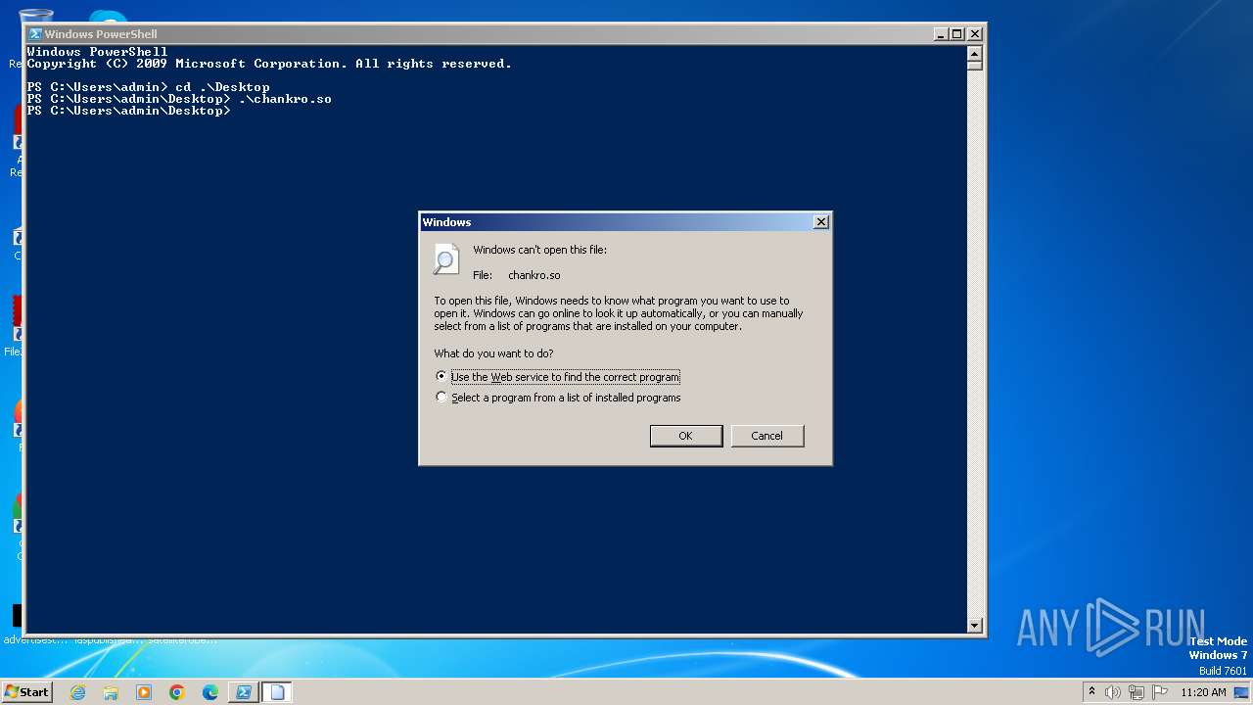The width and height of the screenshot is (1253, 705).
Task: Dismiss the dialog with the Cancel button
Action: 767,436
